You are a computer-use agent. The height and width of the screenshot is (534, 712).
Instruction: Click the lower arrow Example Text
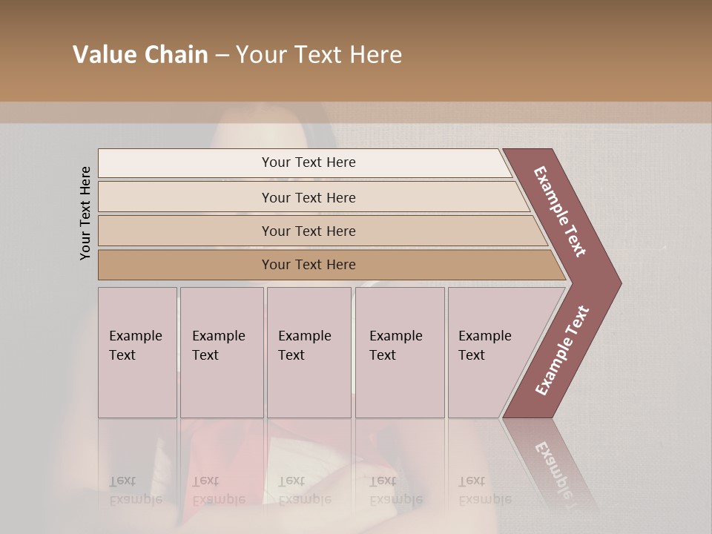pyautogui.click(x=561, y=351)
